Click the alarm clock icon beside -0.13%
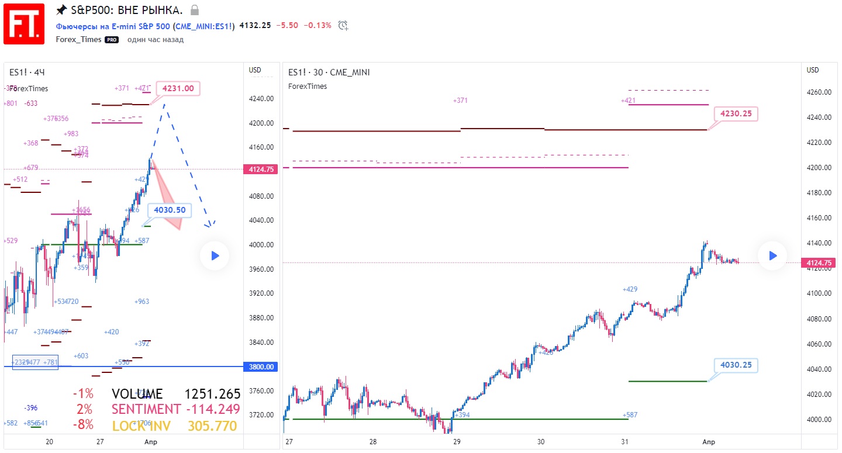 tap(343, 25)
